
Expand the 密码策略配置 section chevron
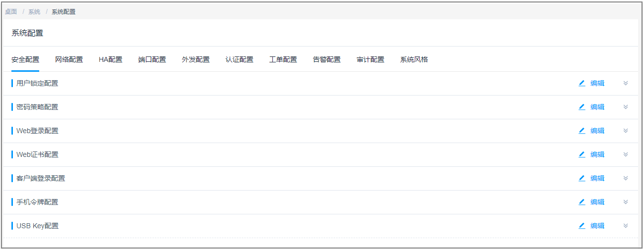(x=626, y=107)
